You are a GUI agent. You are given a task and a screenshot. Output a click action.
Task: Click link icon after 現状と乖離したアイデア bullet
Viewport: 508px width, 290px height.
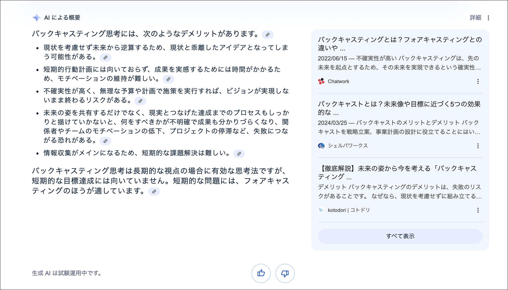click(105, 57)
